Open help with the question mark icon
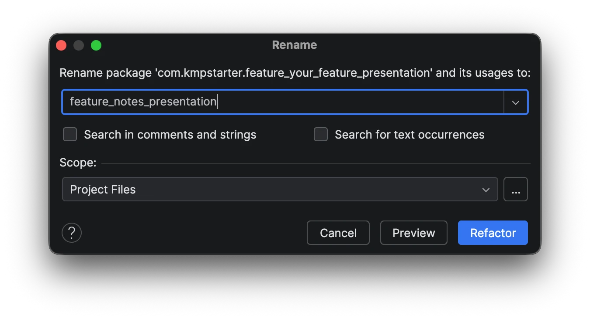This screenshot has width=590, height=319. [71, 233]
